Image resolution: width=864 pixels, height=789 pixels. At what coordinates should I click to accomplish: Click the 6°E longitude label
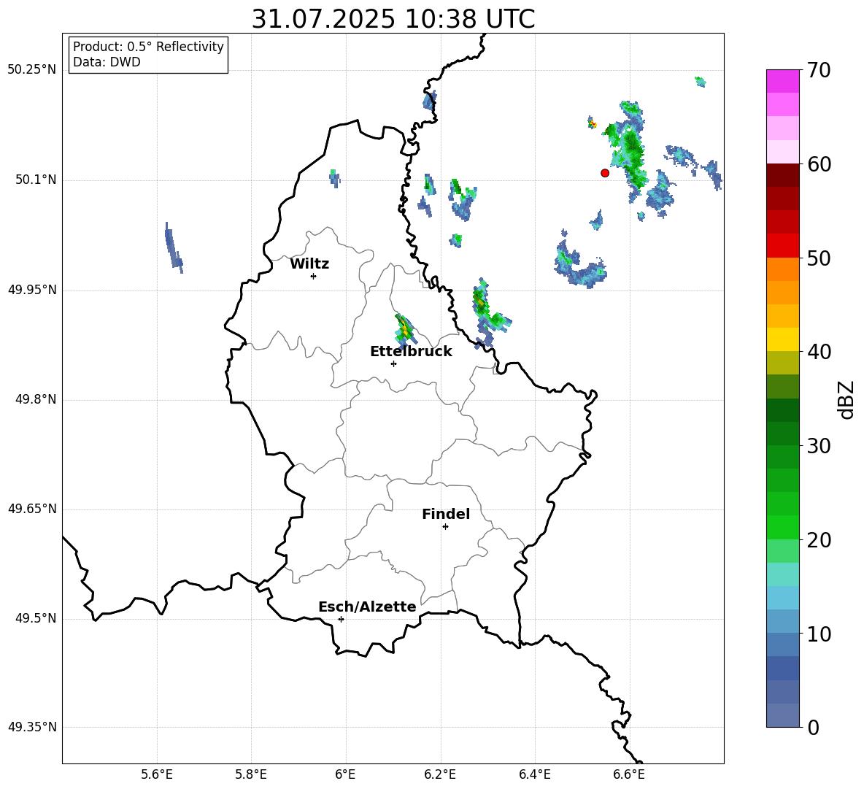click(345, 774)
